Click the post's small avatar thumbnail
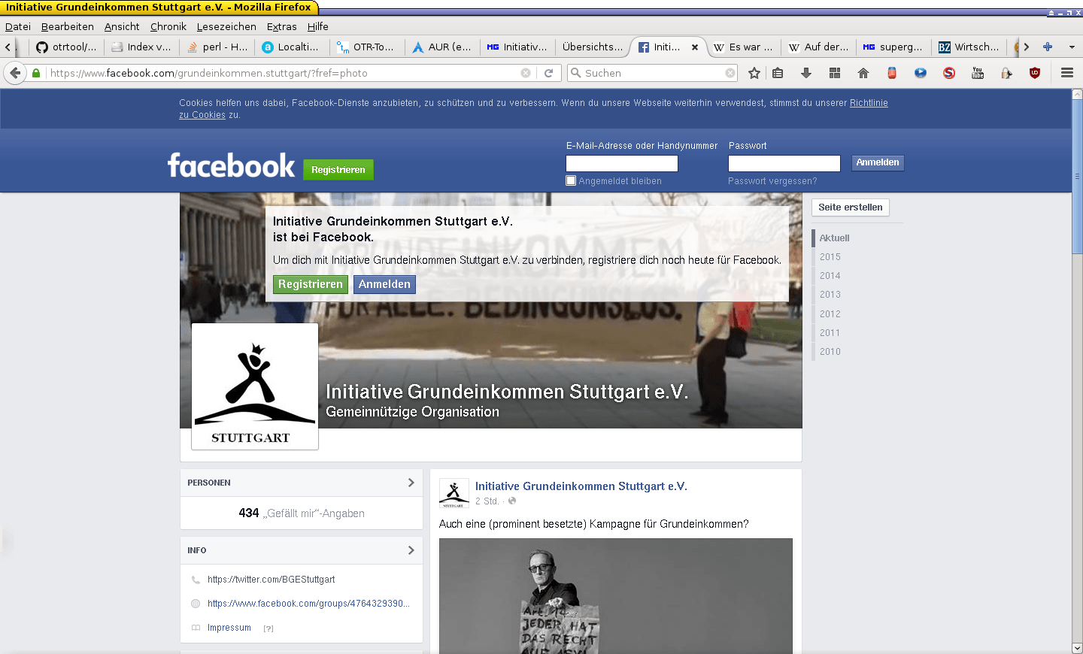Viewport: 1083px width, 654px height. coord(454,493)
